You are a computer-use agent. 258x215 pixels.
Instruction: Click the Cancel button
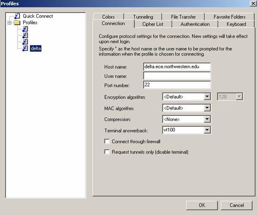(x=236, y=205)
